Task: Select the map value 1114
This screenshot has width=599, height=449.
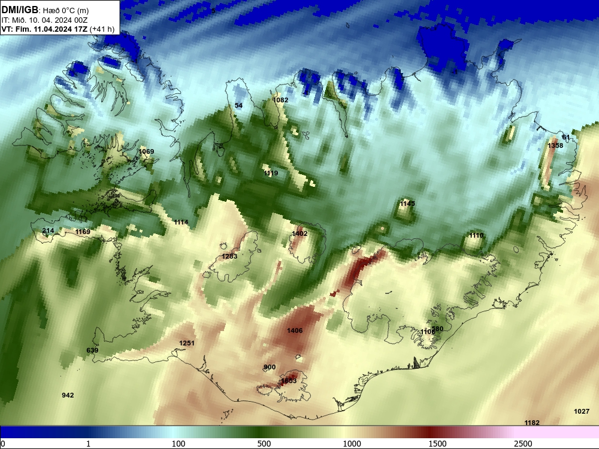Action: 181,222
